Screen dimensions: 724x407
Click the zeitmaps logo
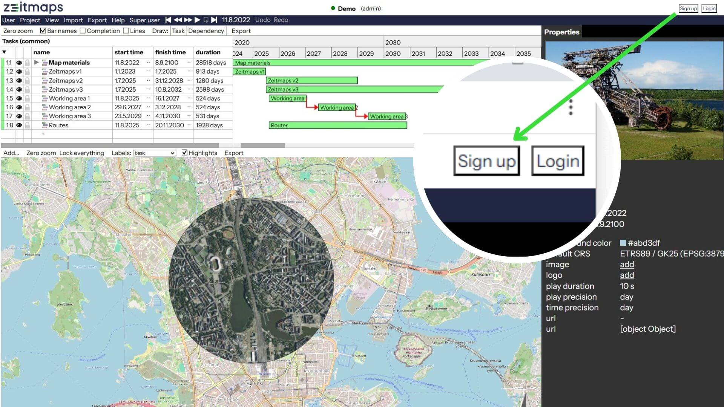click(x=33, y=7)
